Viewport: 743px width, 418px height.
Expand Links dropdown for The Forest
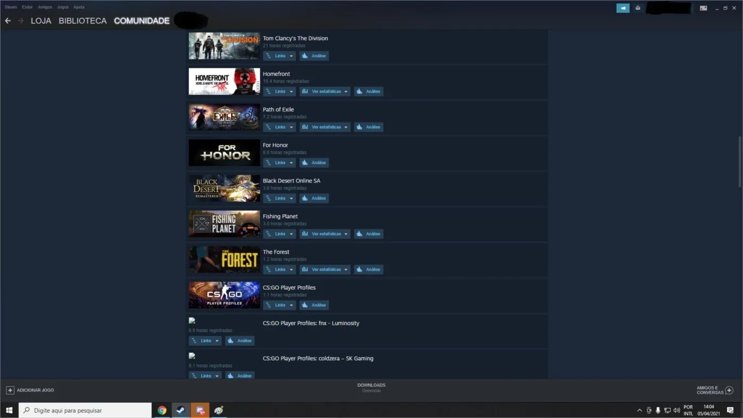[279, 269]
